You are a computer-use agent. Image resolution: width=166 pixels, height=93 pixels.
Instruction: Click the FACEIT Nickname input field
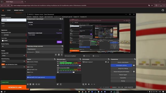point(14,20)
